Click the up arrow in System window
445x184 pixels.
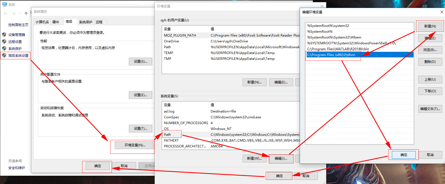pyautogui.click(x=26, y=13)
